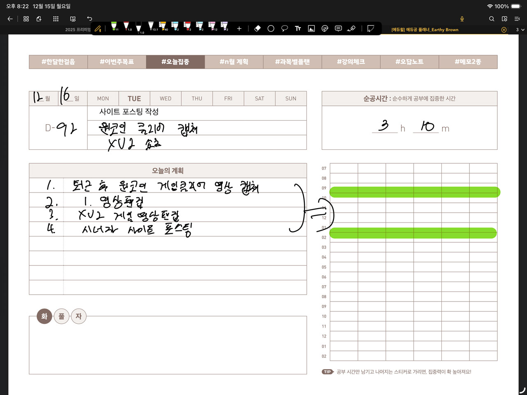Select the 풀 mood circle
The image size is (527, 395).
pyautogui.click(x=61, y=316)
